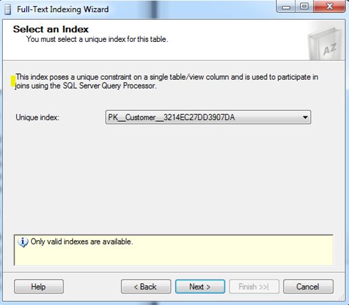This screenshot has height=305, width=349.
Task: Click the Full-Text Indexing Wizard title icon
Action: 7,9
